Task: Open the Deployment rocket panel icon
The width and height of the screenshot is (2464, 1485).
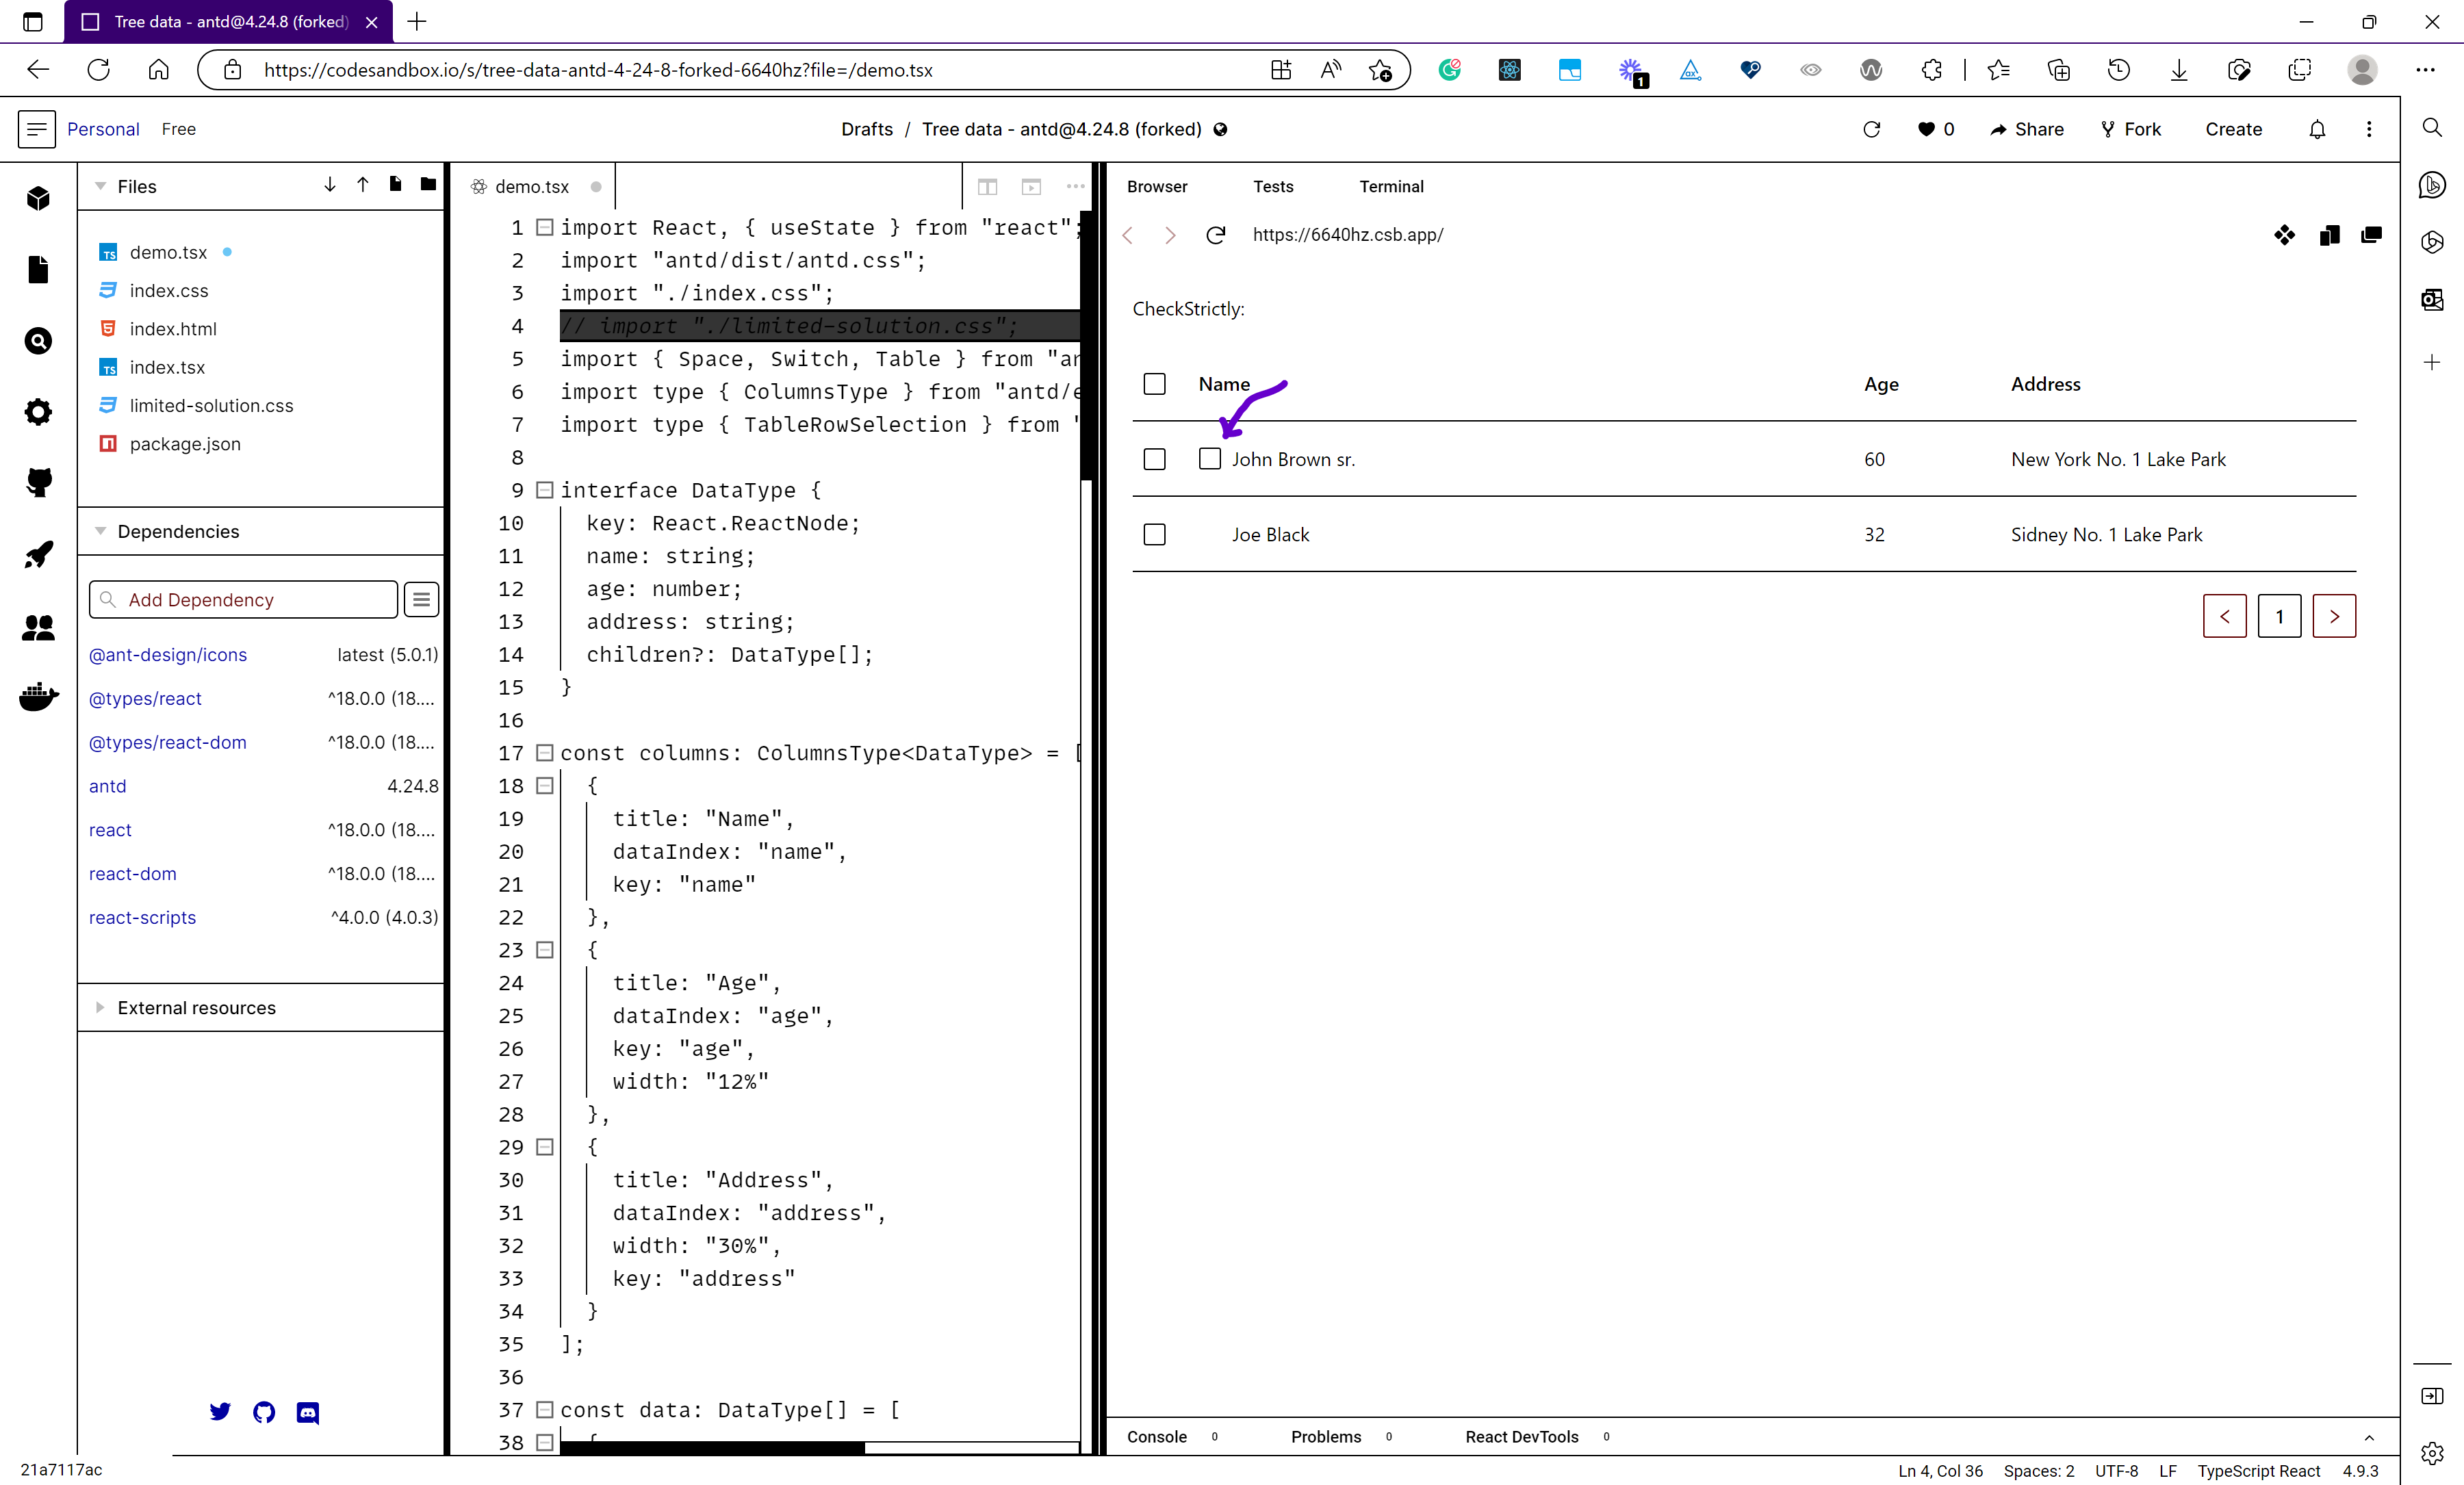Action: 38,555
